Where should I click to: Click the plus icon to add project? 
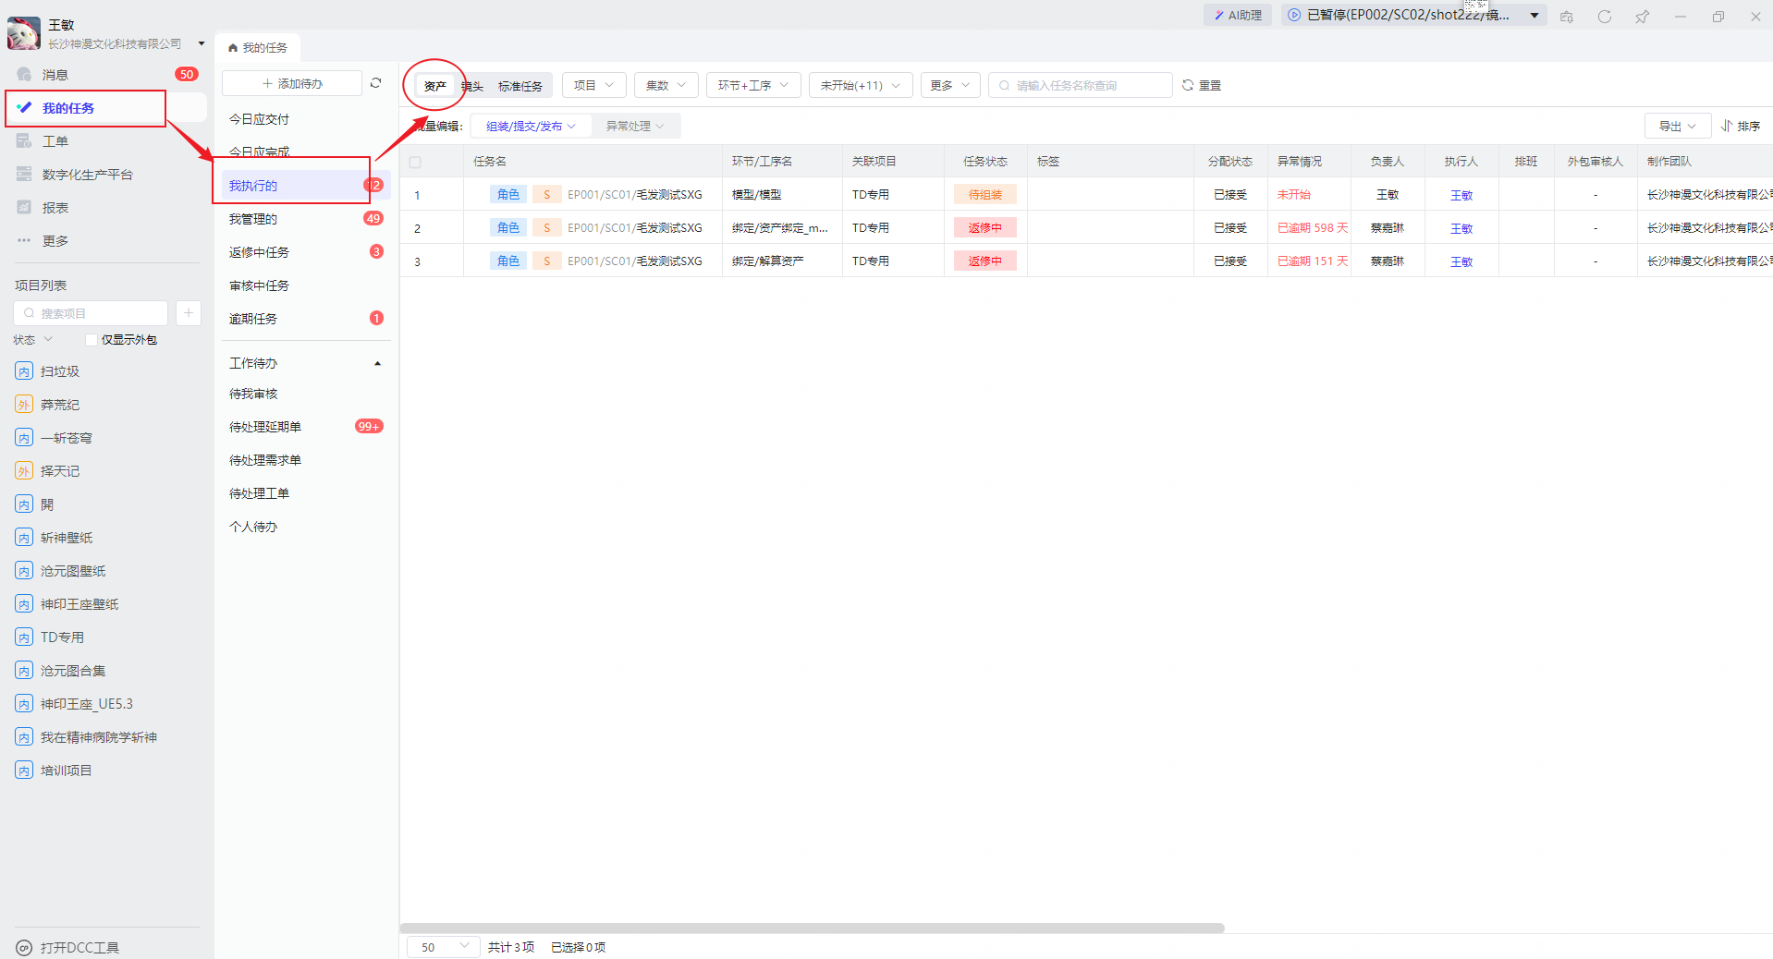189,313
